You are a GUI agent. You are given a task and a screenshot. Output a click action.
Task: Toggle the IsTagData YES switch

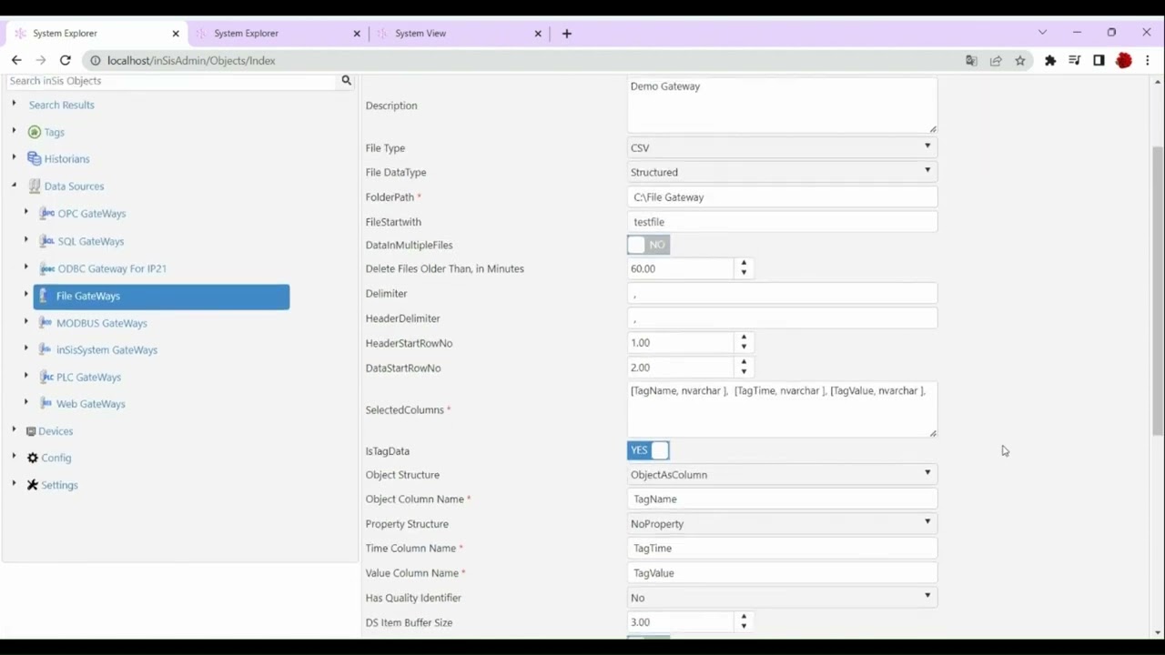pyautogui.click(x=648, y=450)
